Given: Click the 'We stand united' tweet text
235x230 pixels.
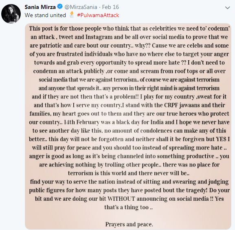Looking at the screenshot, I should point(45,15).
